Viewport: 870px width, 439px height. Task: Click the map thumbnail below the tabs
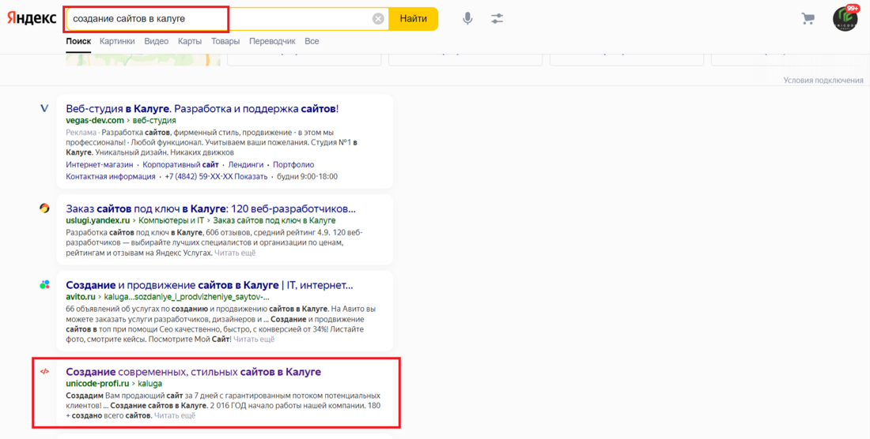point(142,60)
